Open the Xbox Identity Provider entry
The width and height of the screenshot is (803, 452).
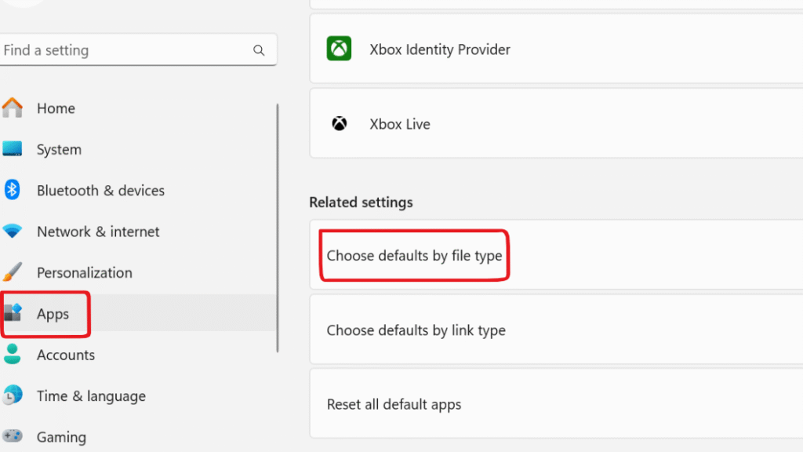556,49
